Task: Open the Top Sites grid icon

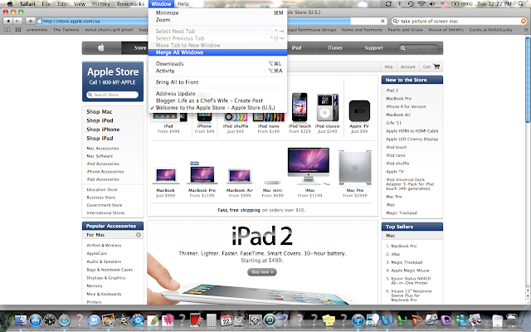Action: point(18,30)
